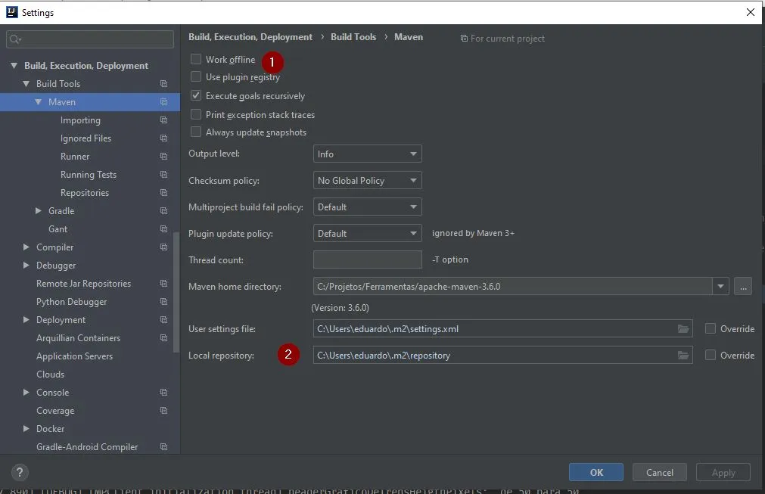Click the Cancel button
The height and width of the screenshot is (494, 765).
point(660,473)
